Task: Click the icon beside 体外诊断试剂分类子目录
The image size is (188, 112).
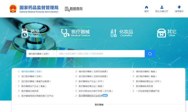Action: [x=76, y=91]
